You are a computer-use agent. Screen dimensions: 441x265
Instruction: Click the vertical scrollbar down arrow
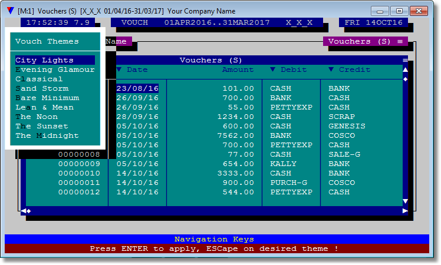coord(405,201)
